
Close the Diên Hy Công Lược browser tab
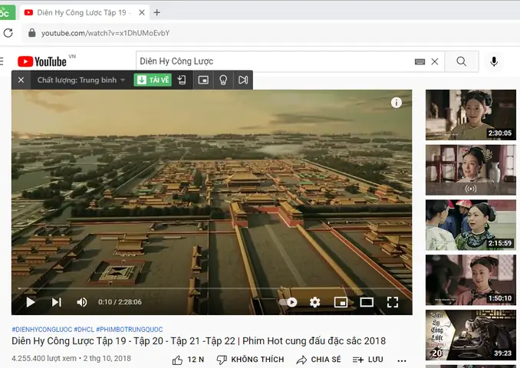click(142, 12)
